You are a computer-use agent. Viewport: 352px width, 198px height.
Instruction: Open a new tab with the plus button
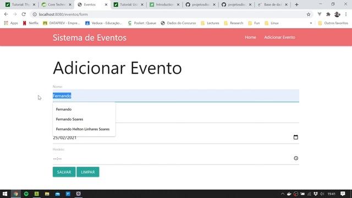297,4
